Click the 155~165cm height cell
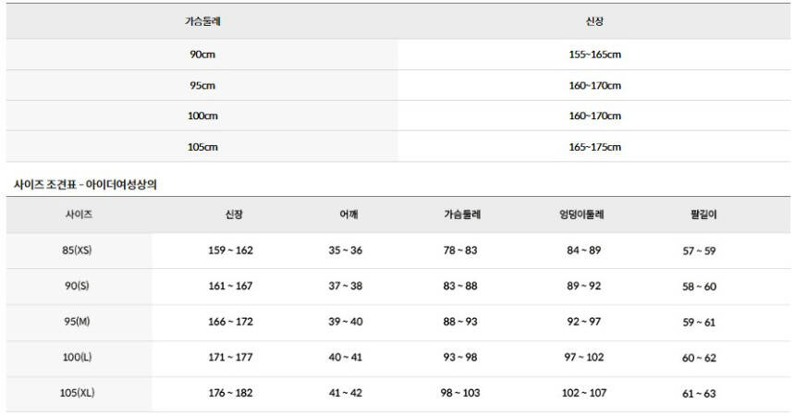Viewport: 795px width, 416px height. pyautogui.click(x=594, y=55)
